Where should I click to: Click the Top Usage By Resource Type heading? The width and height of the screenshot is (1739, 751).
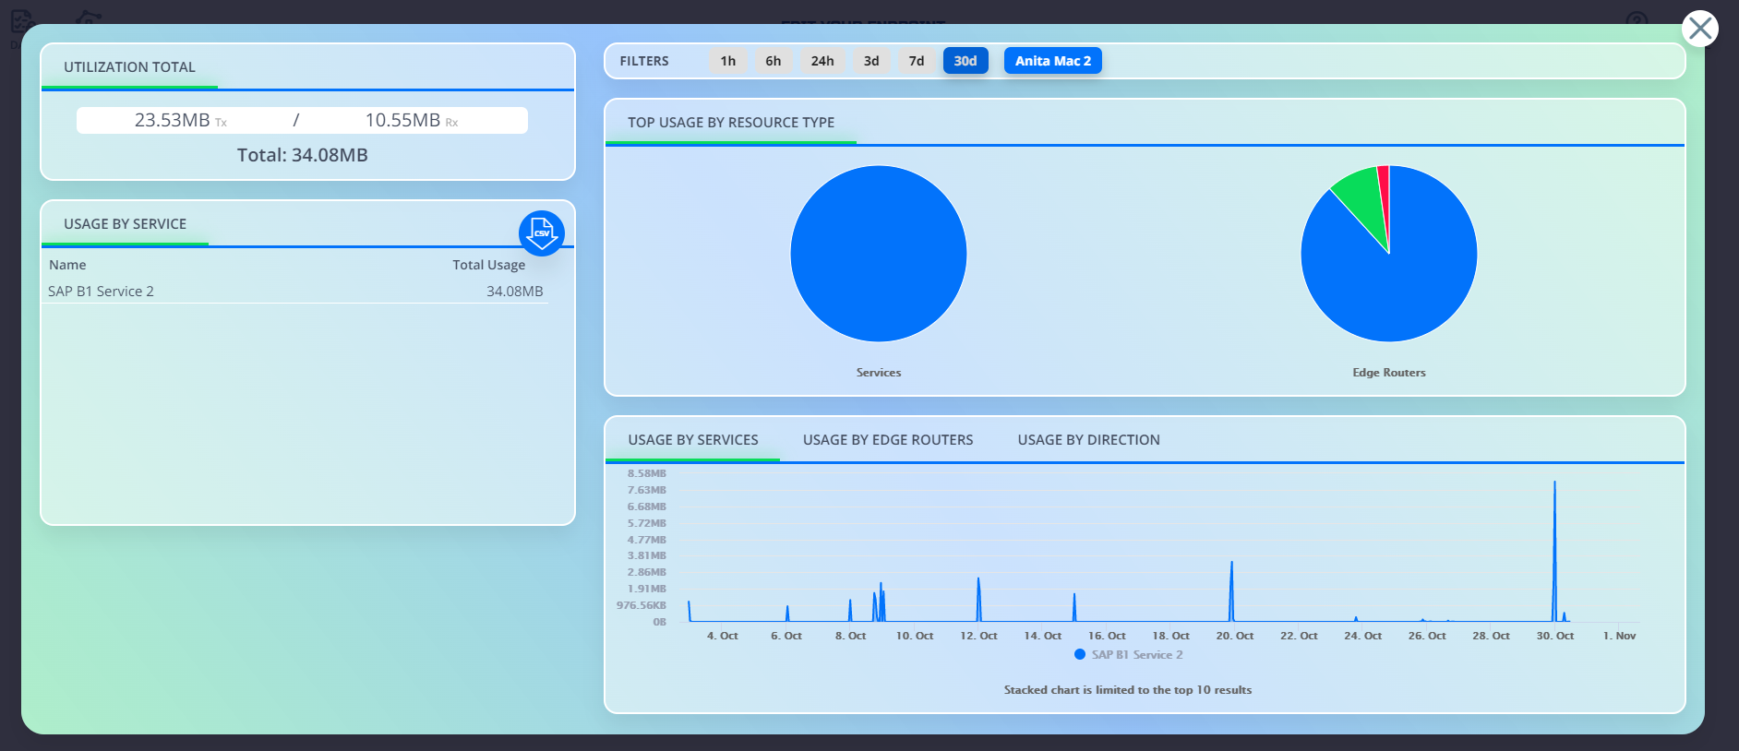point(731,123)
